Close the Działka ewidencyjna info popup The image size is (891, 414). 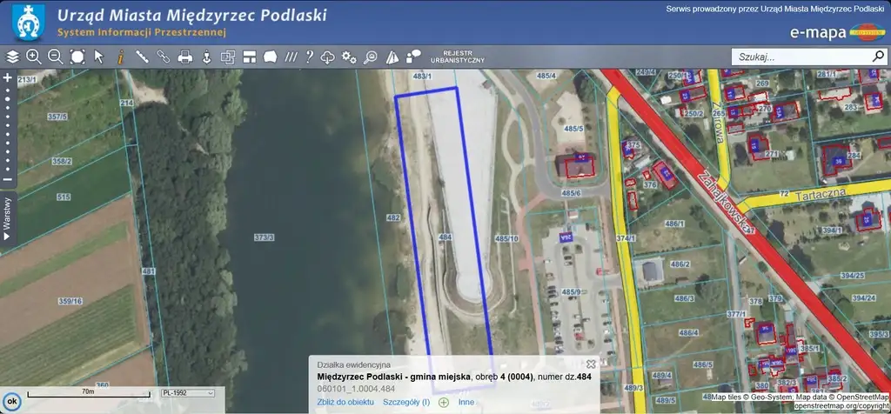pos(591,364)
